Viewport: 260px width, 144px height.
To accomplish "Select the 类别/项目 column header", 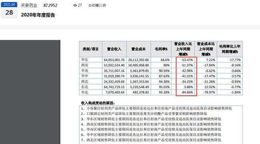I will coord(91,49).
